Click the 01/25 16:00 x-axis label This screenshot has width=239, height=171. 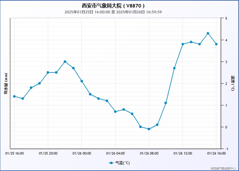click(x=15, y=153)
